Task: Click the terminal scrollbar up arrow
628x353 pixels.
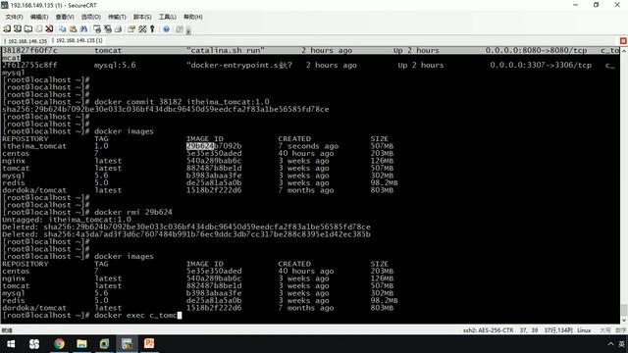Action: click(624, 50)
